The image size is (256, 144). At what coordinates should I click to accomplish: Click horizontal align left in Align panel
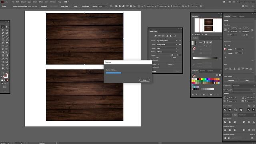tap(225, 122)
